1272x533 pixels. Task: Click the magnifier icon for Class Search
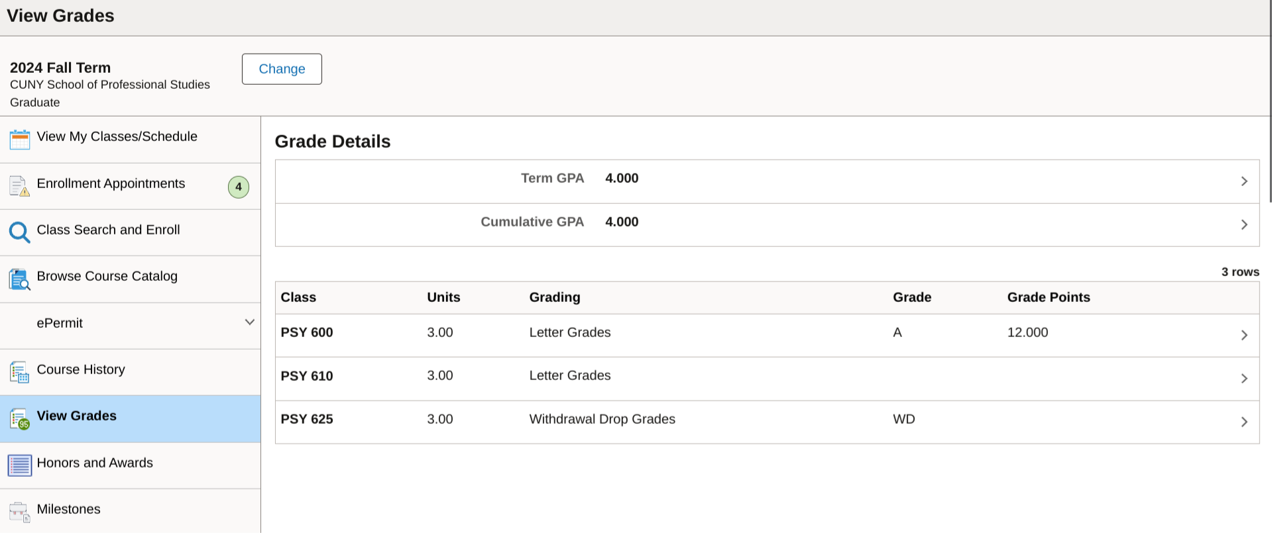point(19,232)
